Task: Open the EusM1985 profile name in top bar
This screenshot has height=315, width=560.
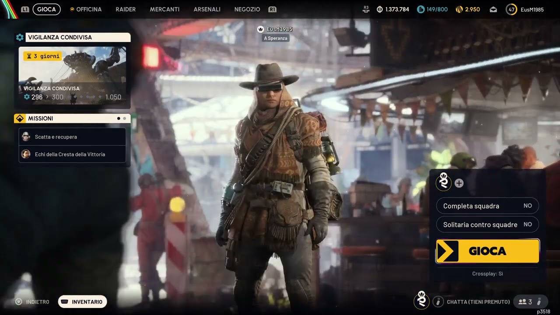Action: coord(532,9)
